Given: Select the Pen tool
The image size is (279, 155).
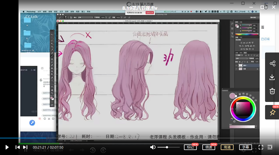Looking at the screenshot, I should click(x=52, y=77).
